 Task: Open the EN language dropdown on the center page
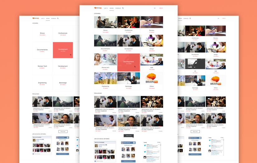pyautogui.click(x=155, y=8)
